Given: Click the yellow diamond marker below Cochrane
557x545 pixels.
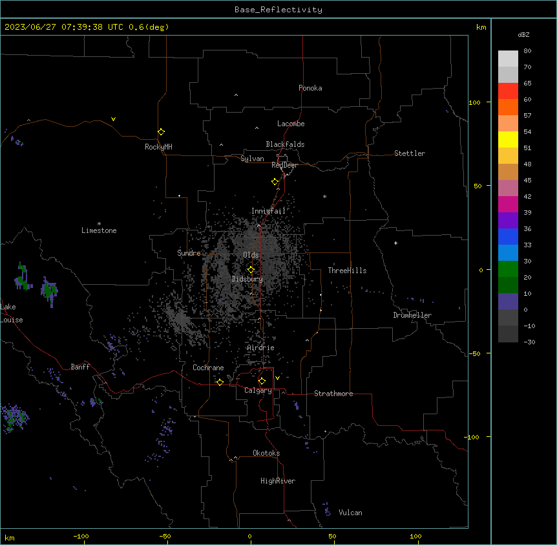Looking at the screenshot, I should [220, 382].
